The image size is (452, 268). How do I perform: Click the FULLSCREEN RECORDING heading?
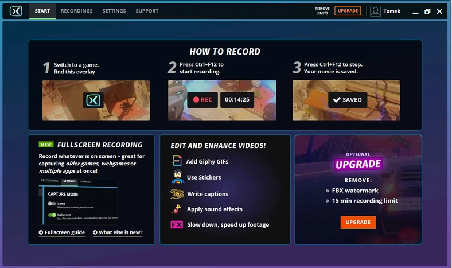click(x=100, y=145)
